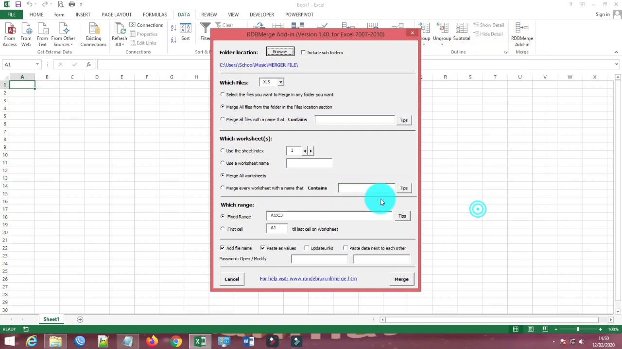Screen dimensions: 622x349
Task: Uncheck the Add file name checkbox
Action: (x=223, y=248)
